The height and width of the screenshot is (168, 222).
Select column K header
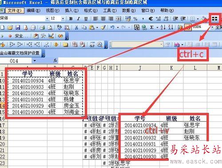(x=171, y=68)
